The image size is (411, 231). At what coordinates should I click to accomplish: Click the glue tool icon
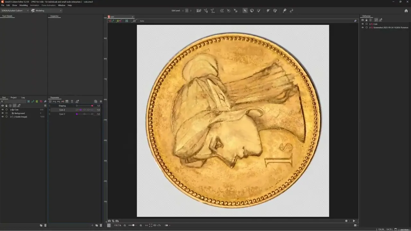[235, 11]
